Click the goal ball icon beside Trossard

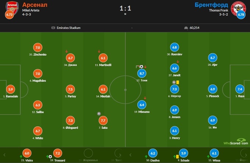pyautogui.click(x=51, y=156)
